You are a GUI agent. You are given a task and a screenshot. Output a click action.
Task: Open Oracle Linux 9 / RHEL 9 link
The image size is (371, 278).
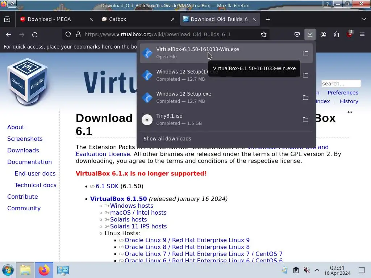187,240
